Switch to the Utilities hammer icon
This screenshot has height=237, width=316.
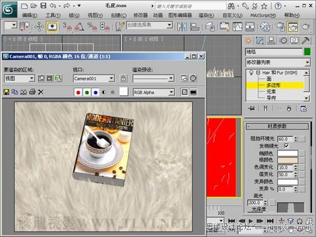tap(305, 40)
